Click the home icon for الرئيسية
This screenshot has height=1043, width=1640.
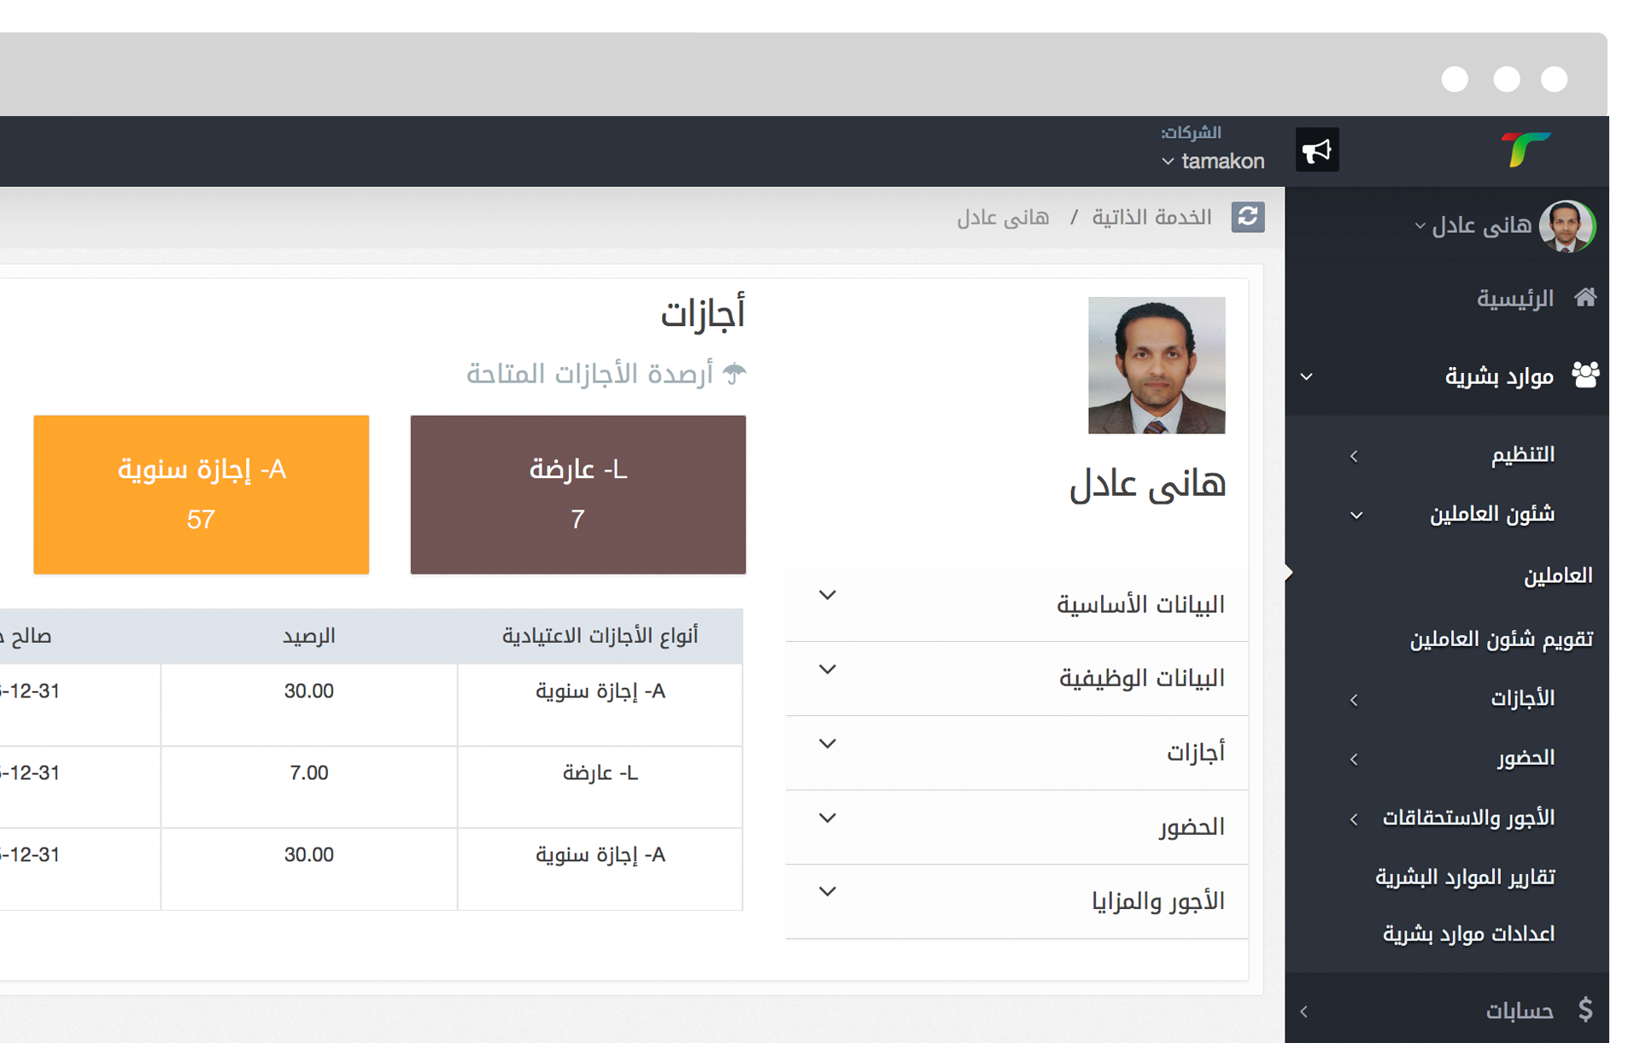click(1585, 298)
